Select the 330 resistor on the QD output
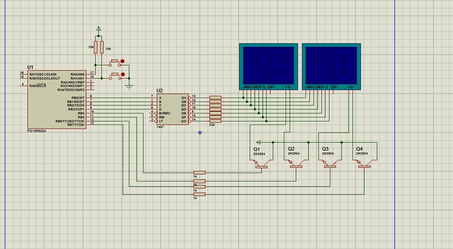The width and height of the screenshot is (453, 249). pos(215,109)
